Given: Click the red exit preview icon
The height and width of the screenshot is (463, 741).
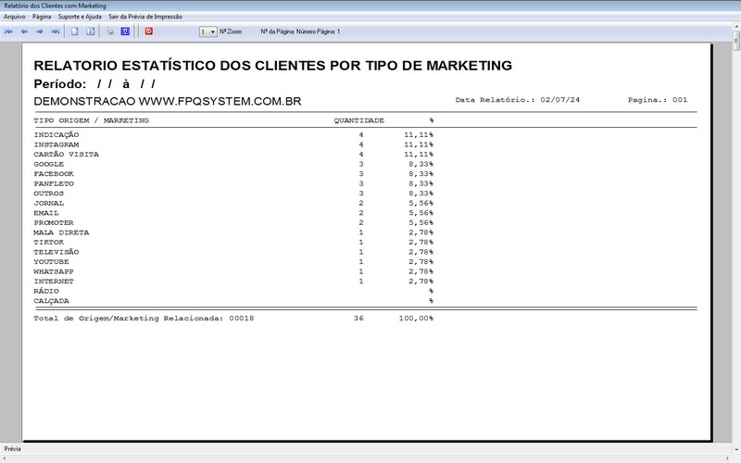Looking at the screenshot, I should click(x=149, y=31).
